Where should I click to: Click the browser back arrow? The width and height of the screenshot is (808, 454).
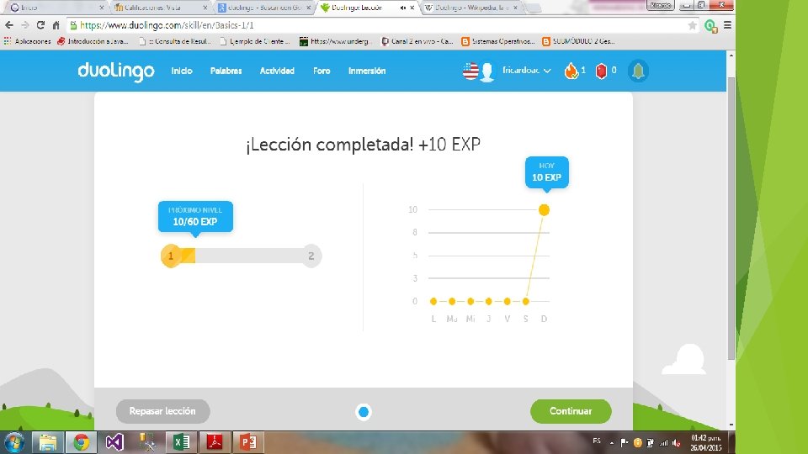tap(9, 25)
